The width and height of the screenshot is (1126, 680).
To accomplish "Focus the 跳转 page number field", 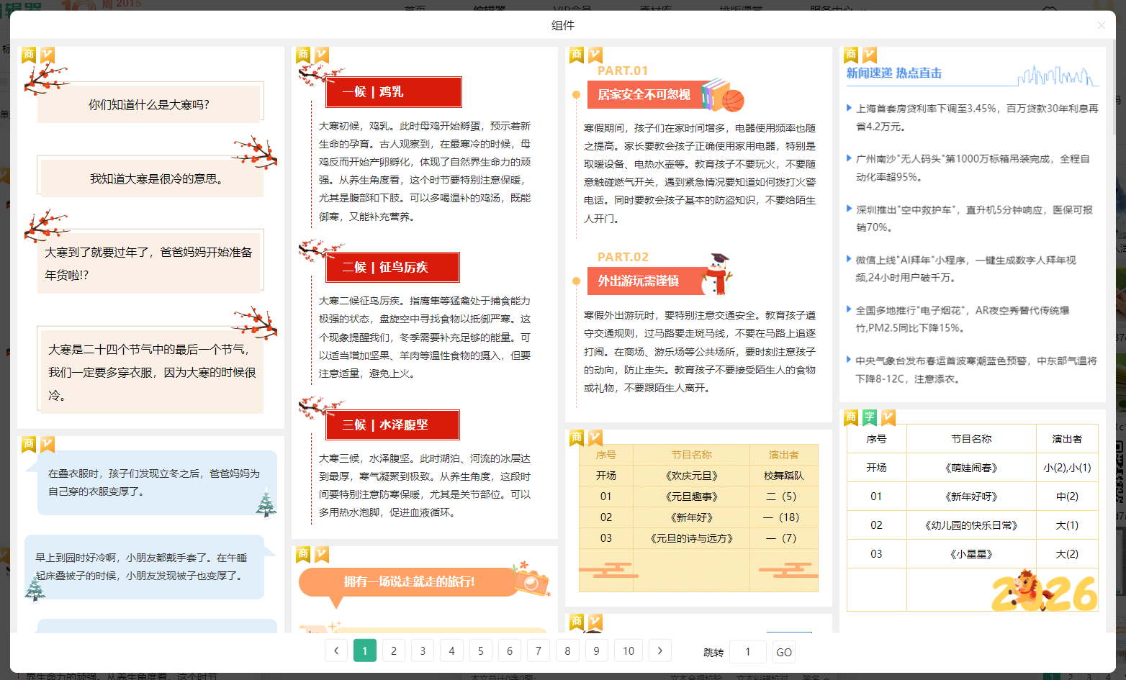I will pyautogui.click(x=747, y=652).
